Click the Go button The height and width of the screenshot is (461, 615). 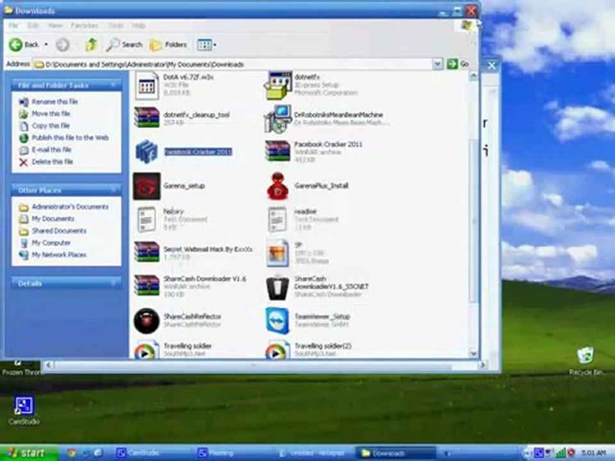pyautogui.click(x=457, y=63)
